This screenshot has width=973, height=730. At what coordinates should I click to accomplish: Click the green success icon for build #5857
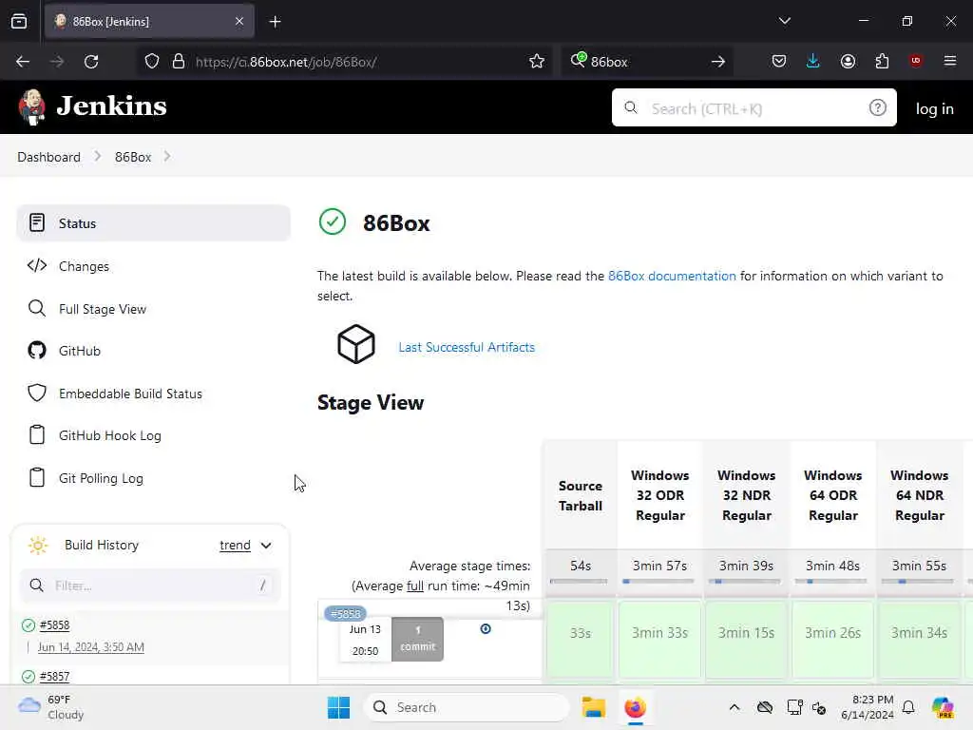(x=29, y=677)
